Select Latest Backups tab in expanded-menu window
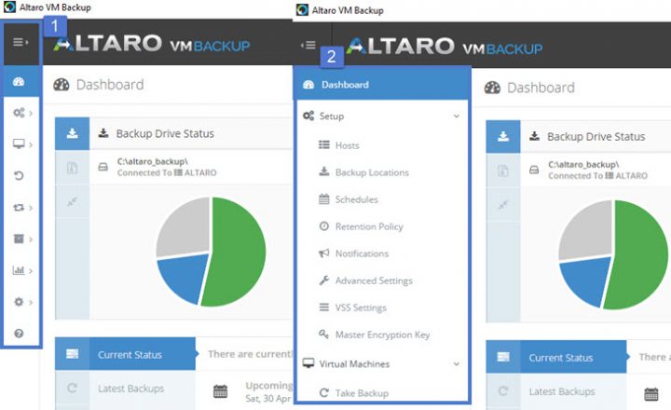The width and height of the screenshot is (671, 410). click(x=556, y=391)
